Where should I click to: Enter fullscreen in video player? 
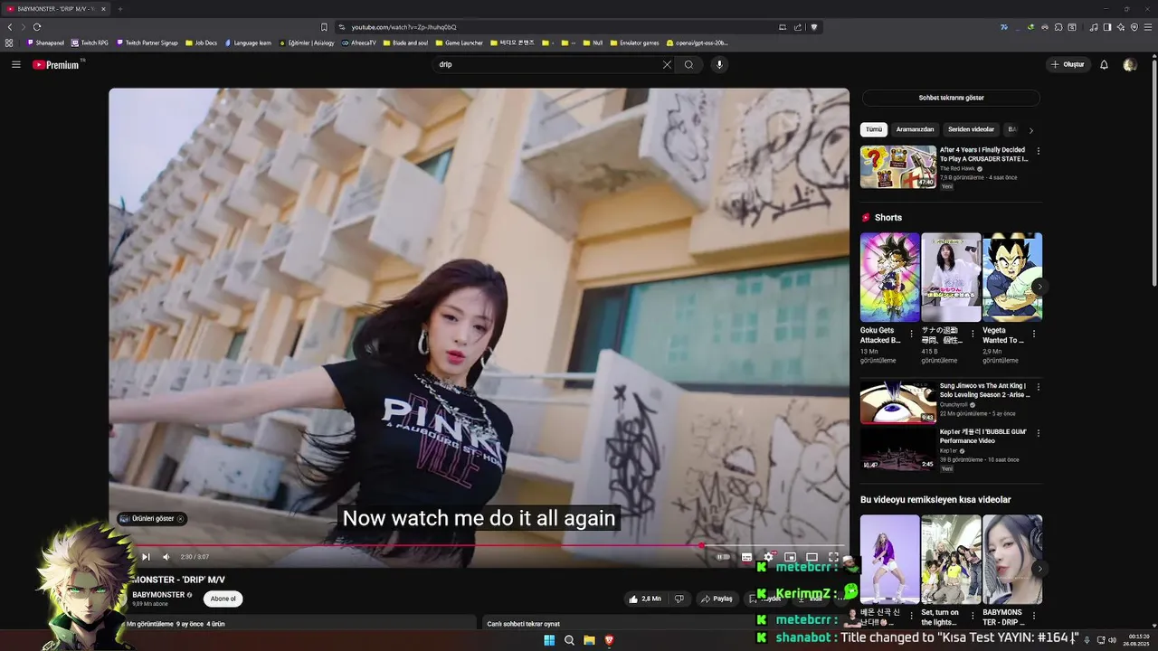[x=833, y=557]
